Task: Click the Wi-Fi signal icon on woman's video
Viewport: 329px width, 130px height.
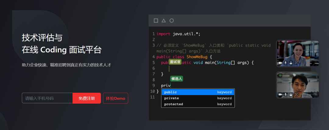Action: [x=280, y=44]
